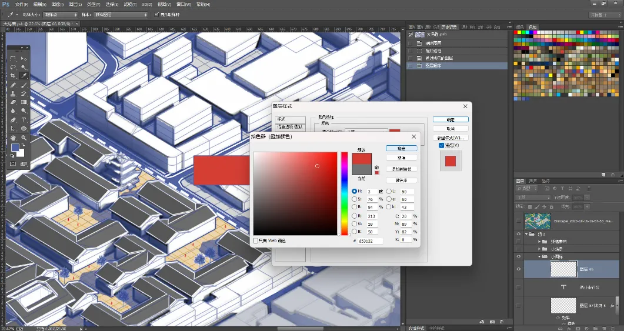
Task: Select the R radio button in color picker
Action: [x=354, y=216]
